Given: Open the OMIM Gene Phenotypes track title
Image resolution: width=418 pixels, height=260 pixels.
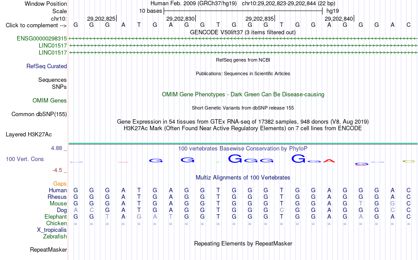Looking at the screenshot, I should pos(243,95).
